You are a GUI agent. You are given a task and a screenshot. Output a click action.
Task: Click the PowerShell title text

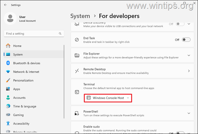[91, 111]
